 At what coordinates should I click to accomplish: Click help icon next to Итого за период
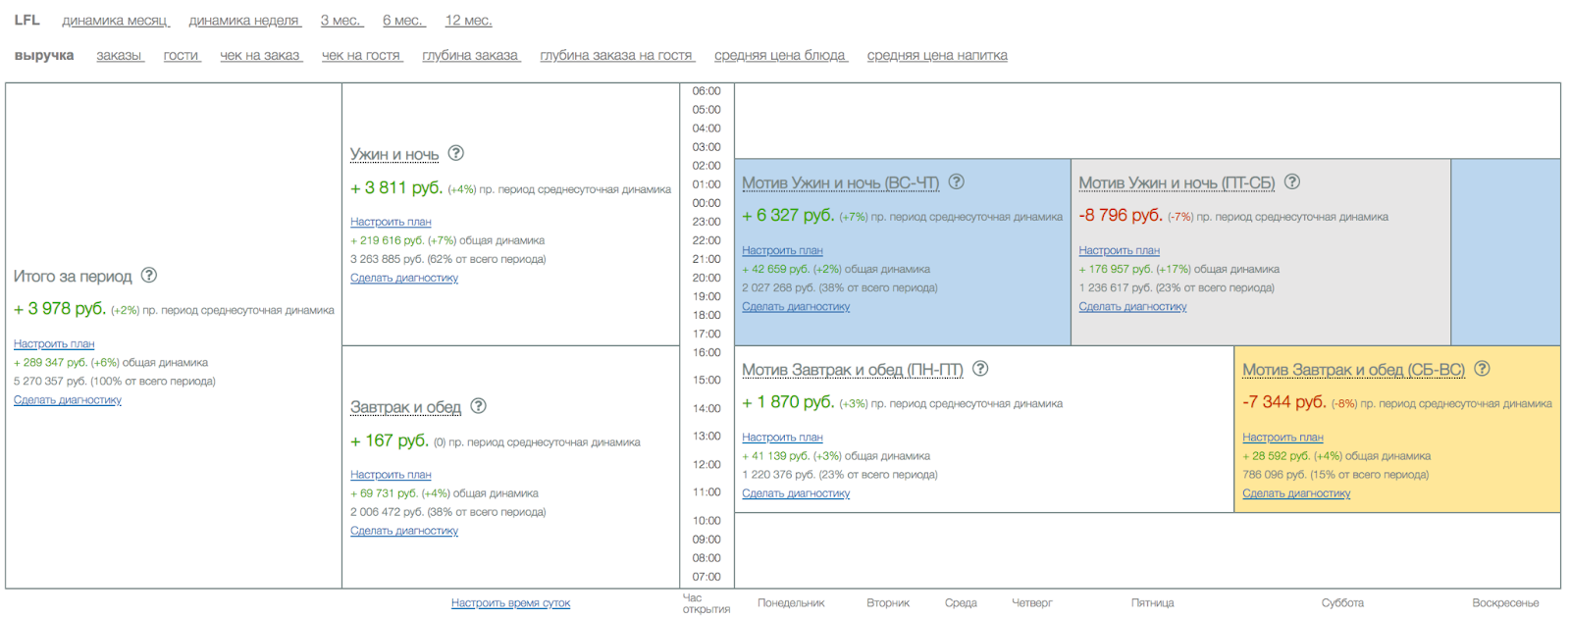point(149,276)
